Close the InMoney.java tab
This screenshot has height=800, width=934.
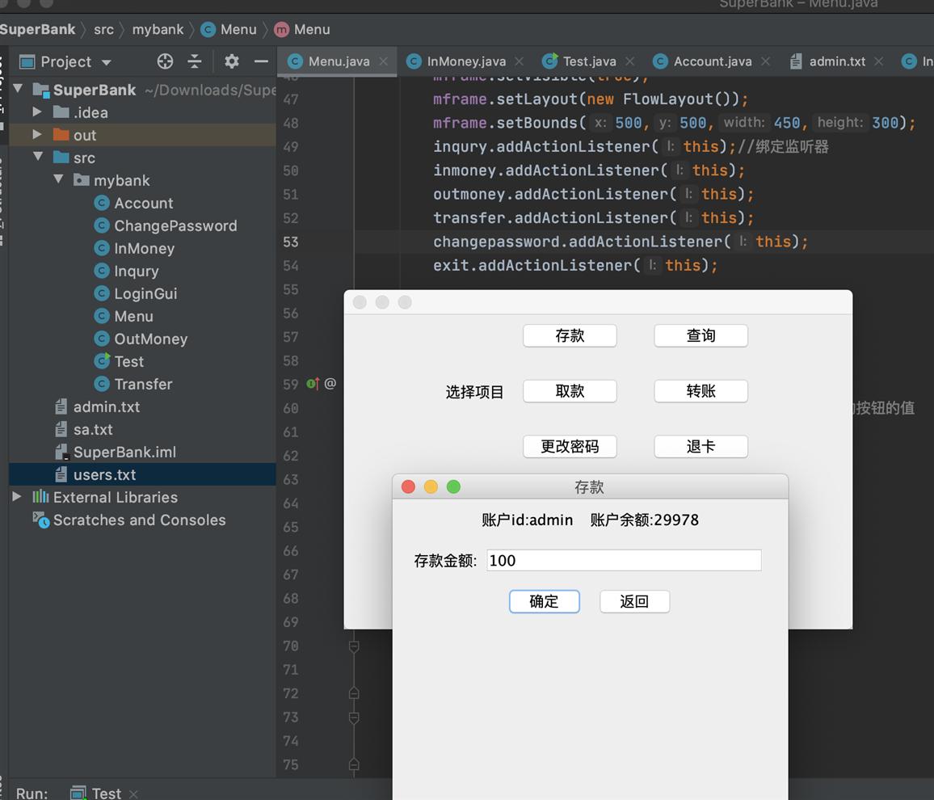520,61
